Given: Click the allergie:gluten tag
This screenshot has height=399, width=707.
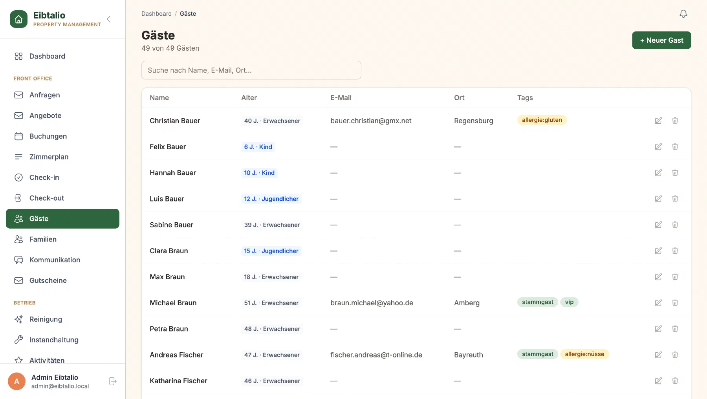Looking at the screenshot, I should (x=542, y=120).
